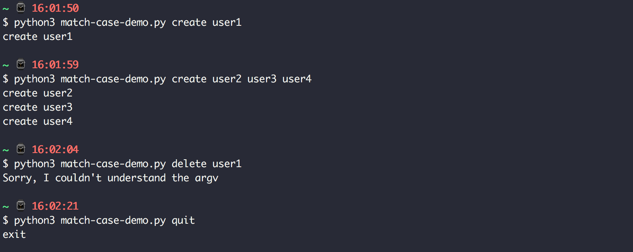Click the watch icon beside 16:02:04
This screenshot has width=633, height=252.
coord(21,149)
